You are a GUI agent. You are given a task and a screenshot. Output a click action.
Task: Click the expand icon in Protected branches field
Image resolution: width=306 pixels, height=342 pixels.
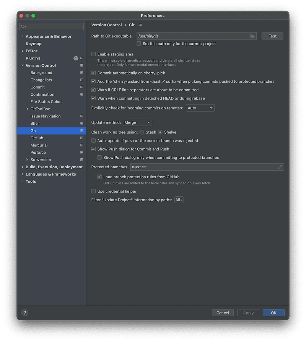click(280, 167)
